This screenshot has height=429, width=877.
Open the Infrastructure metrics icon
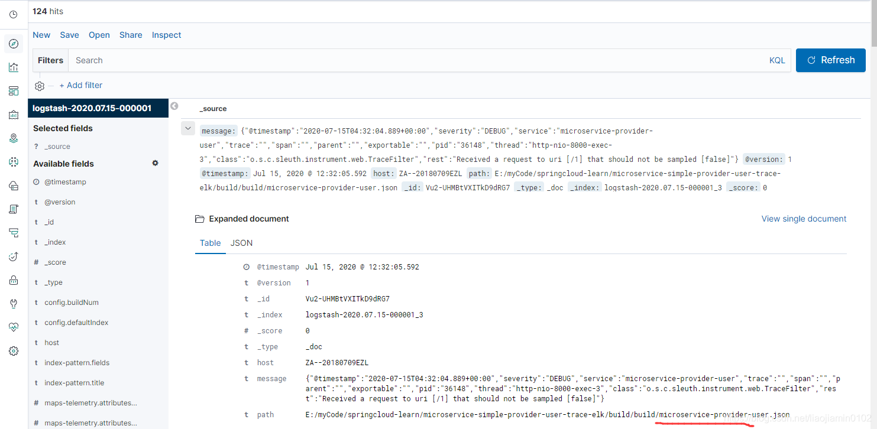click(x=14, y=186)
